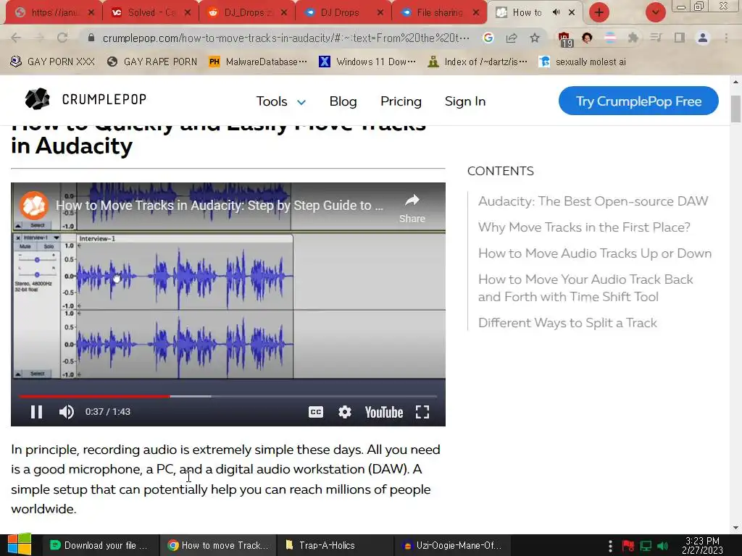Bookmark this page with the star
This screenshot has height=556, width=742.
click(535, 38)
